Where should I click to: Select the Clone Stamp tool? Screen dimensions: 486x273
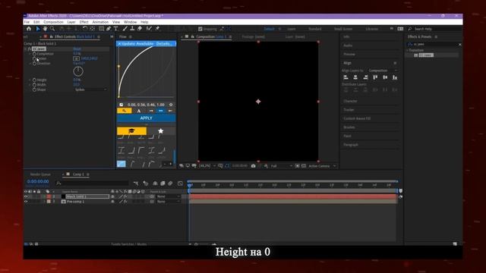(132, 29)
